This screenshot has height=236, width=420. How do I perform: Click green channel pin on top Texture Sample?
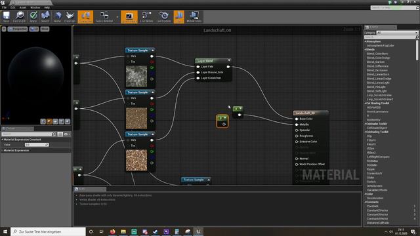(x=152, y=68)
